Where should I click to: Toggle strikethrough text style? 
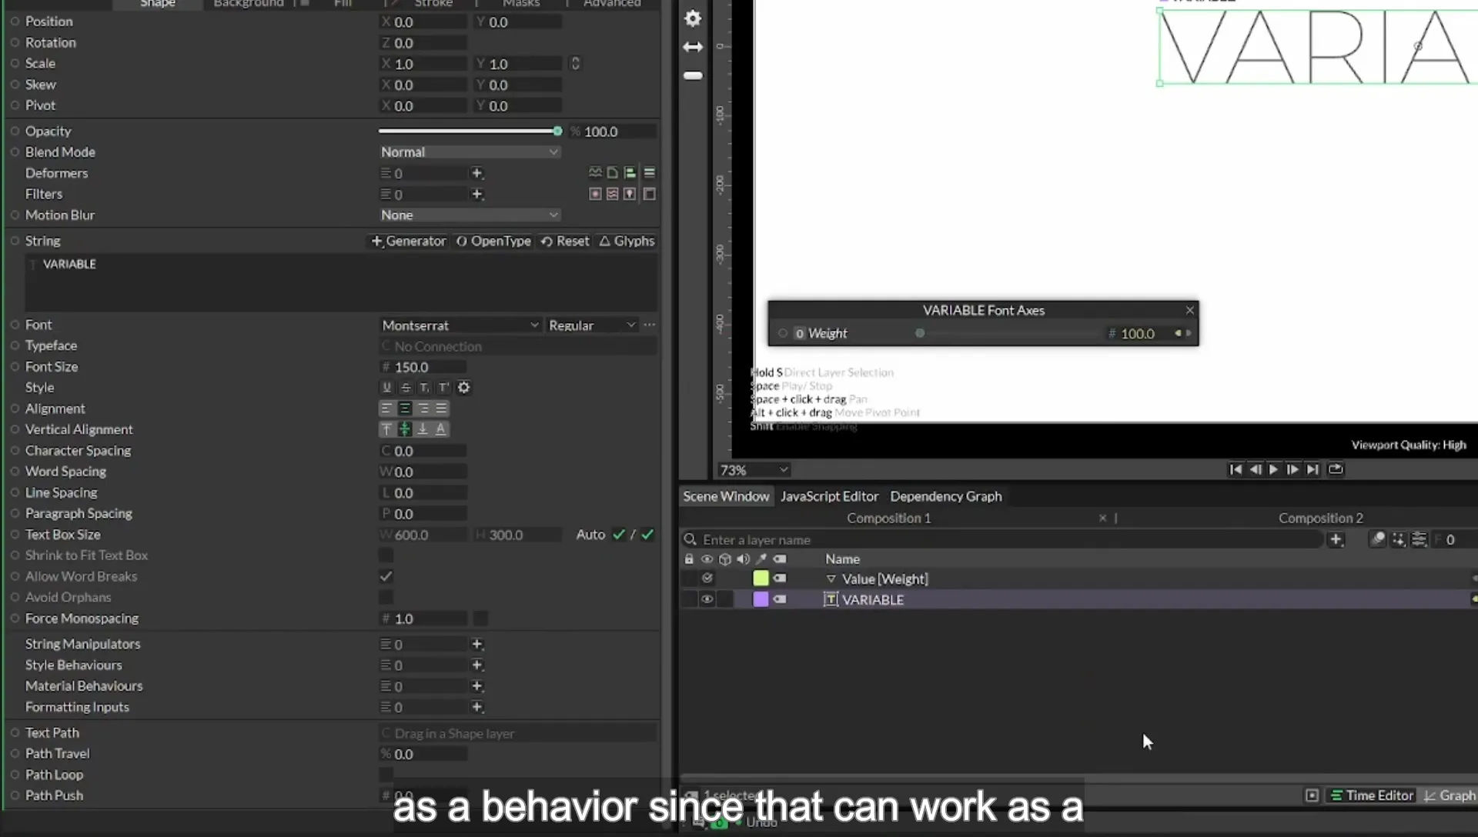[x=406, y=388]
